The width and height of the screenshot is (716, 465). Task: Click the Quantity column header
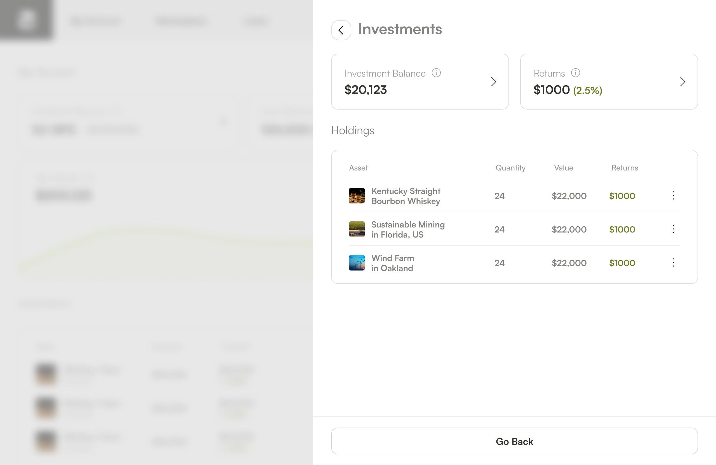click(510, 168)
